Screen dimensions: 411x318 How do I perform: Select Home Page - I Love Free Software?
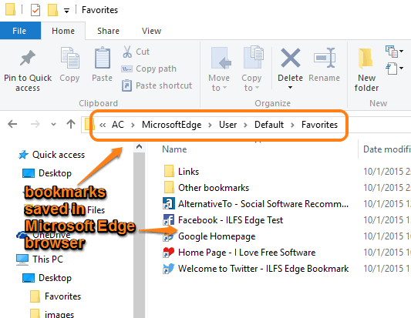pos(239,253)
